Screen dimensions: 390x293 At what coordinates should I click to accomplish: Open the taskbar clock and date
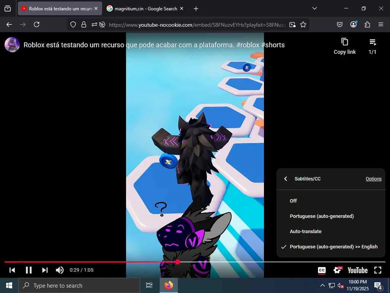358,285
